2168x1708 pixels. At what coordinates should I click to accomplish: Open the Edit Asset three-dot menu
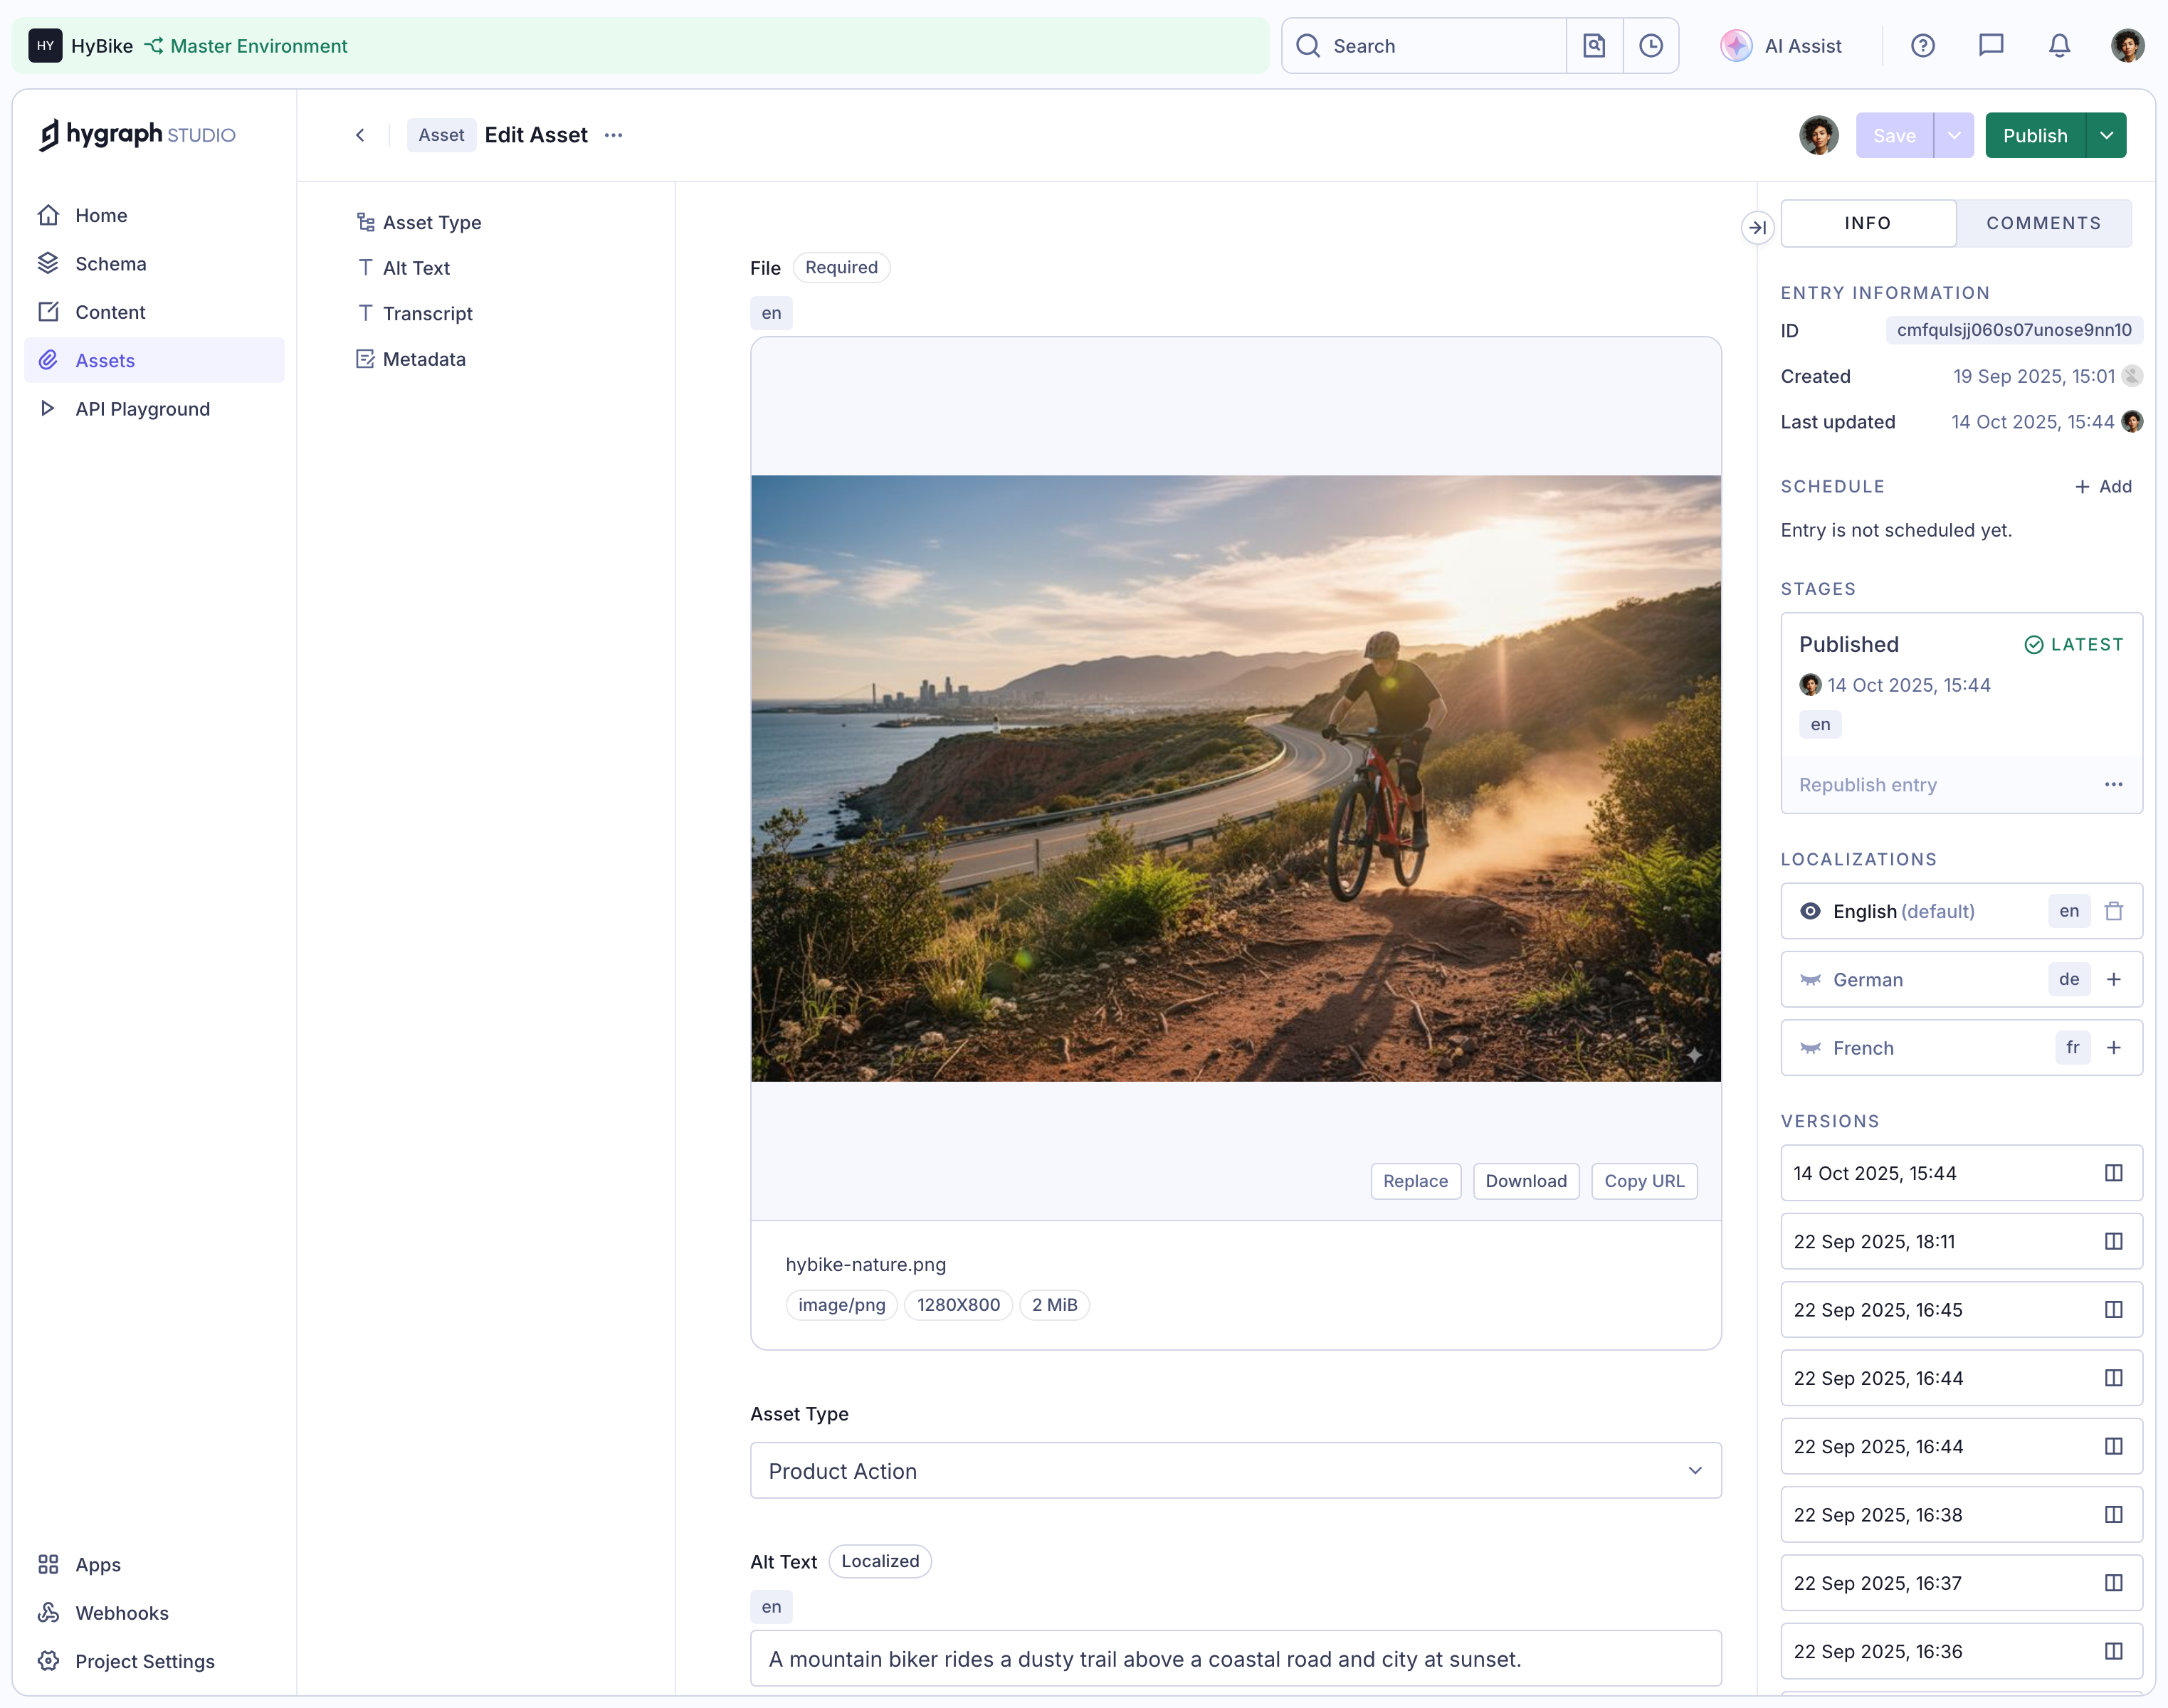(614, 135)
